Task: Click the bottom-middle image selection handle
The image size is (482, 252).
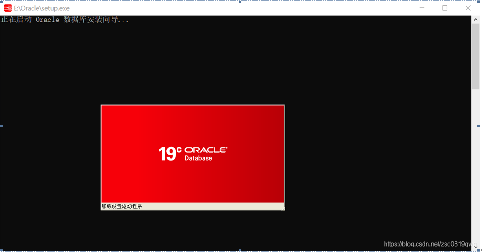Action: coord(241,250)
